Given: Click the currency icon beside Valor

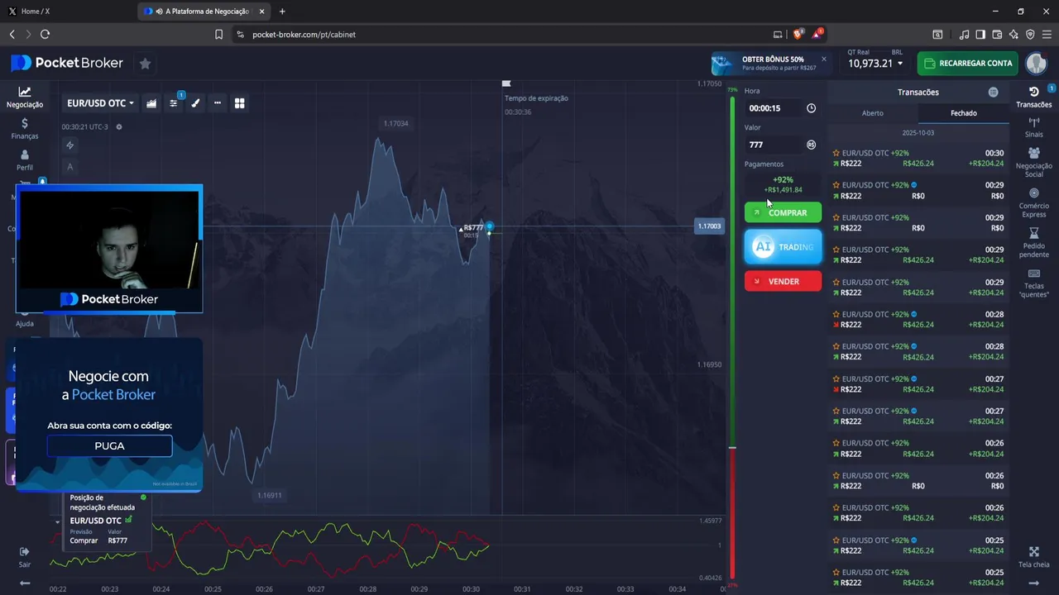Looking at the screenshot, I should point(811,145).
